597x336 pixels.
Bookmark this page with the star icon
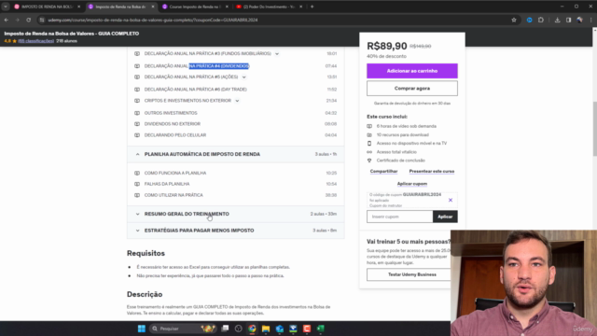[514, 20]
